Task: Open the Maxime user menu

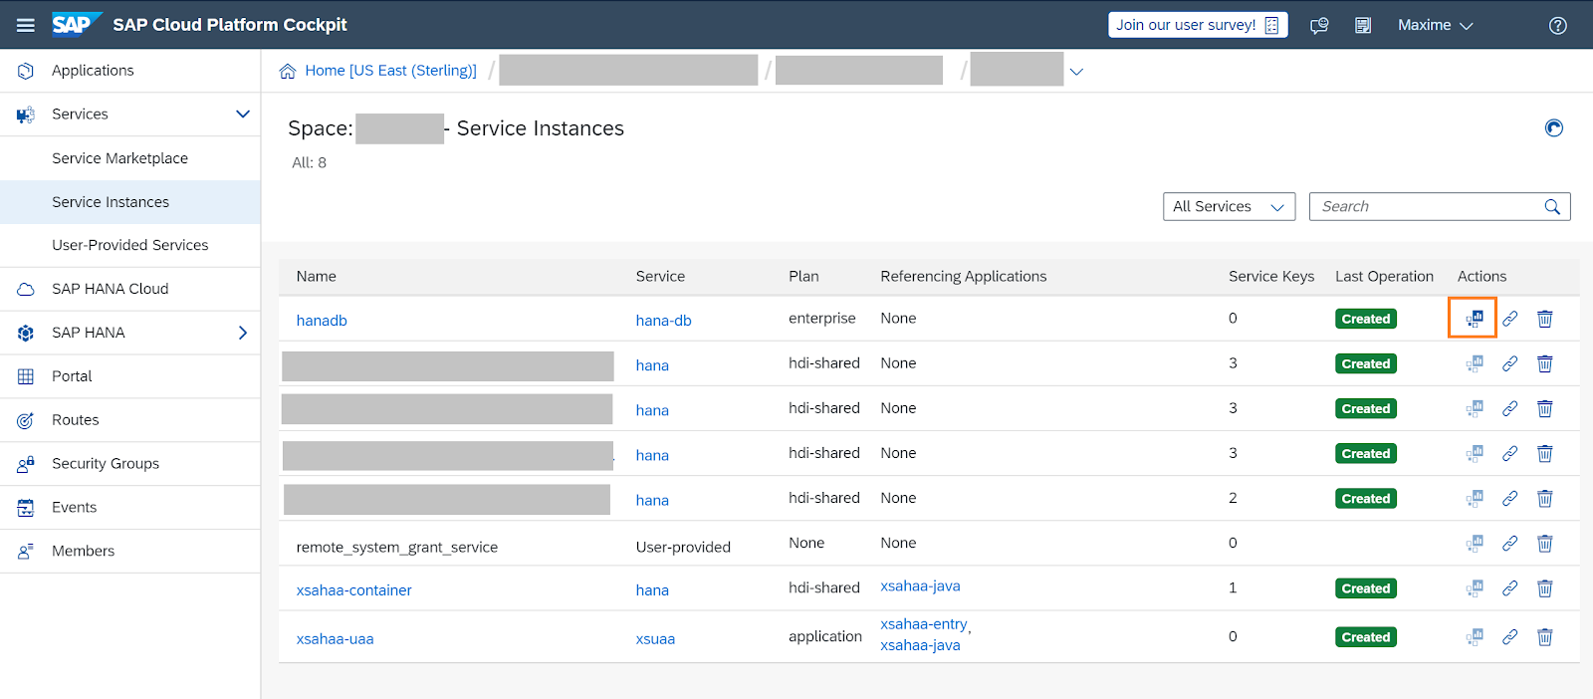Action: (x=1435, y=25)
